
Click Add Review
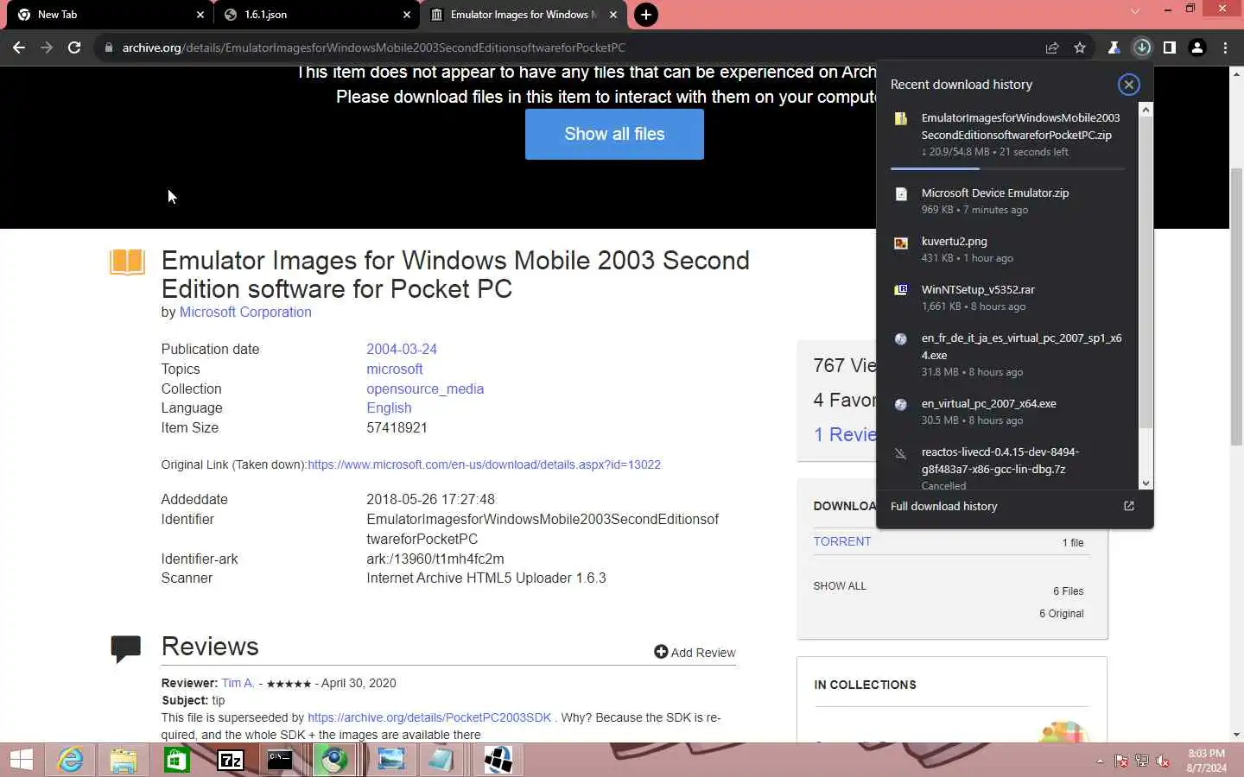695,652
